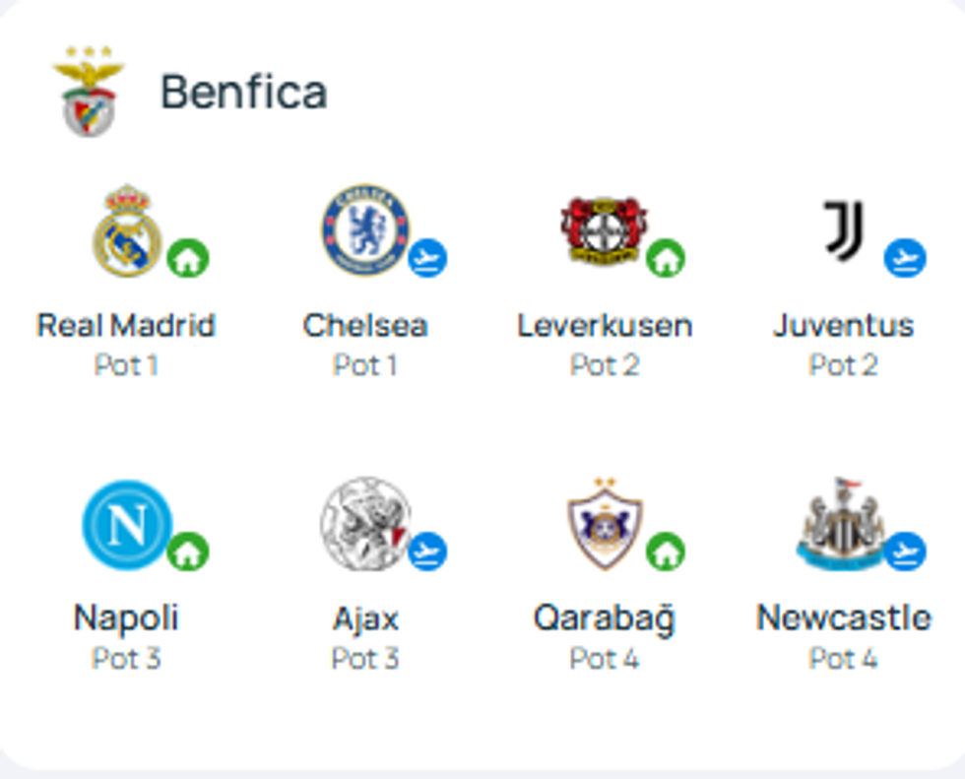Image resolution: width=965 pixels, height=779 pixels.
Task: Select the Newcastle club badge
Action: pos(840,525)
